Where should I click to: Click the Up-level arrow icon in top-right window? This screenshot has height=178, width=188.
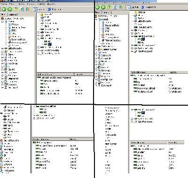pyautogui.click(x=109, y=7)
